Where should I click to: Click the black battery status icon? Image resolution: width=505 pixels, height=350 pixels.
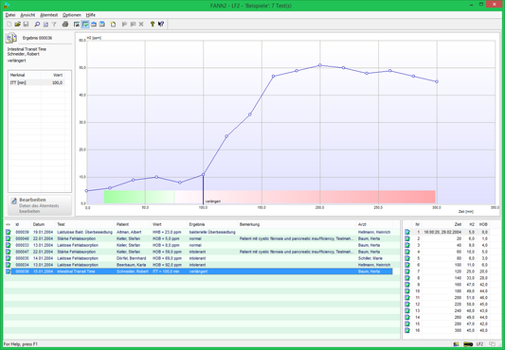click(x=468, y=344)
